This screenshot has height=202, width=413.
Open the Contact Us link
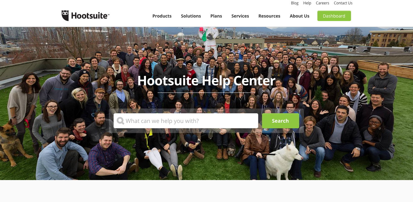(x=343, y=3)
